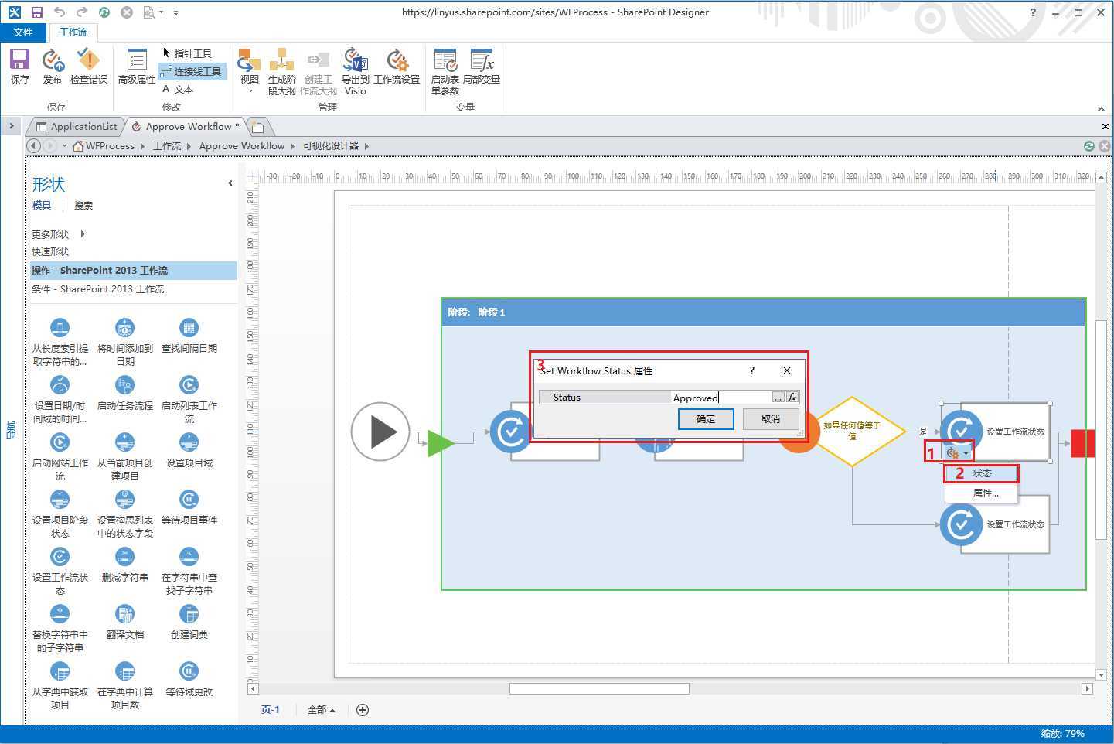Viewport: 1114px width, 744px height.
Task: Click 生成阶段大纲 generate stage outline
Action: tap(281, 72)
